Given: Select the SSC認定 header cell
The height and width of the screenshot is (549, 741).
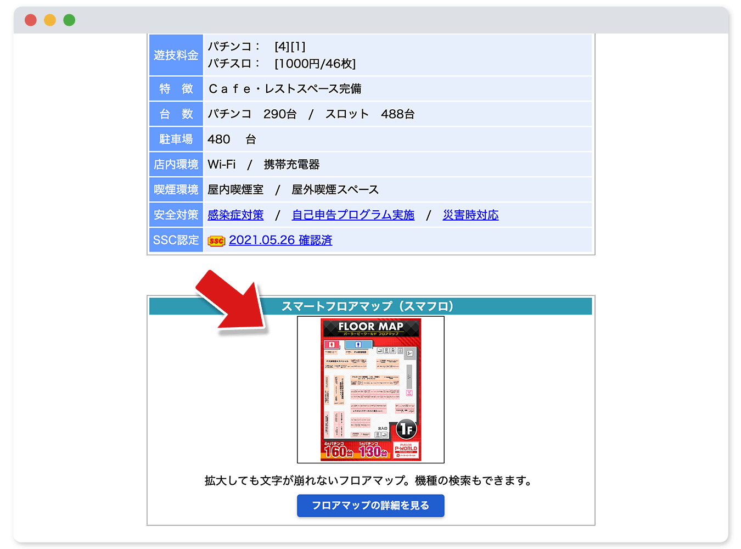Looking at the screenshot, I should (x=176, y=240).
